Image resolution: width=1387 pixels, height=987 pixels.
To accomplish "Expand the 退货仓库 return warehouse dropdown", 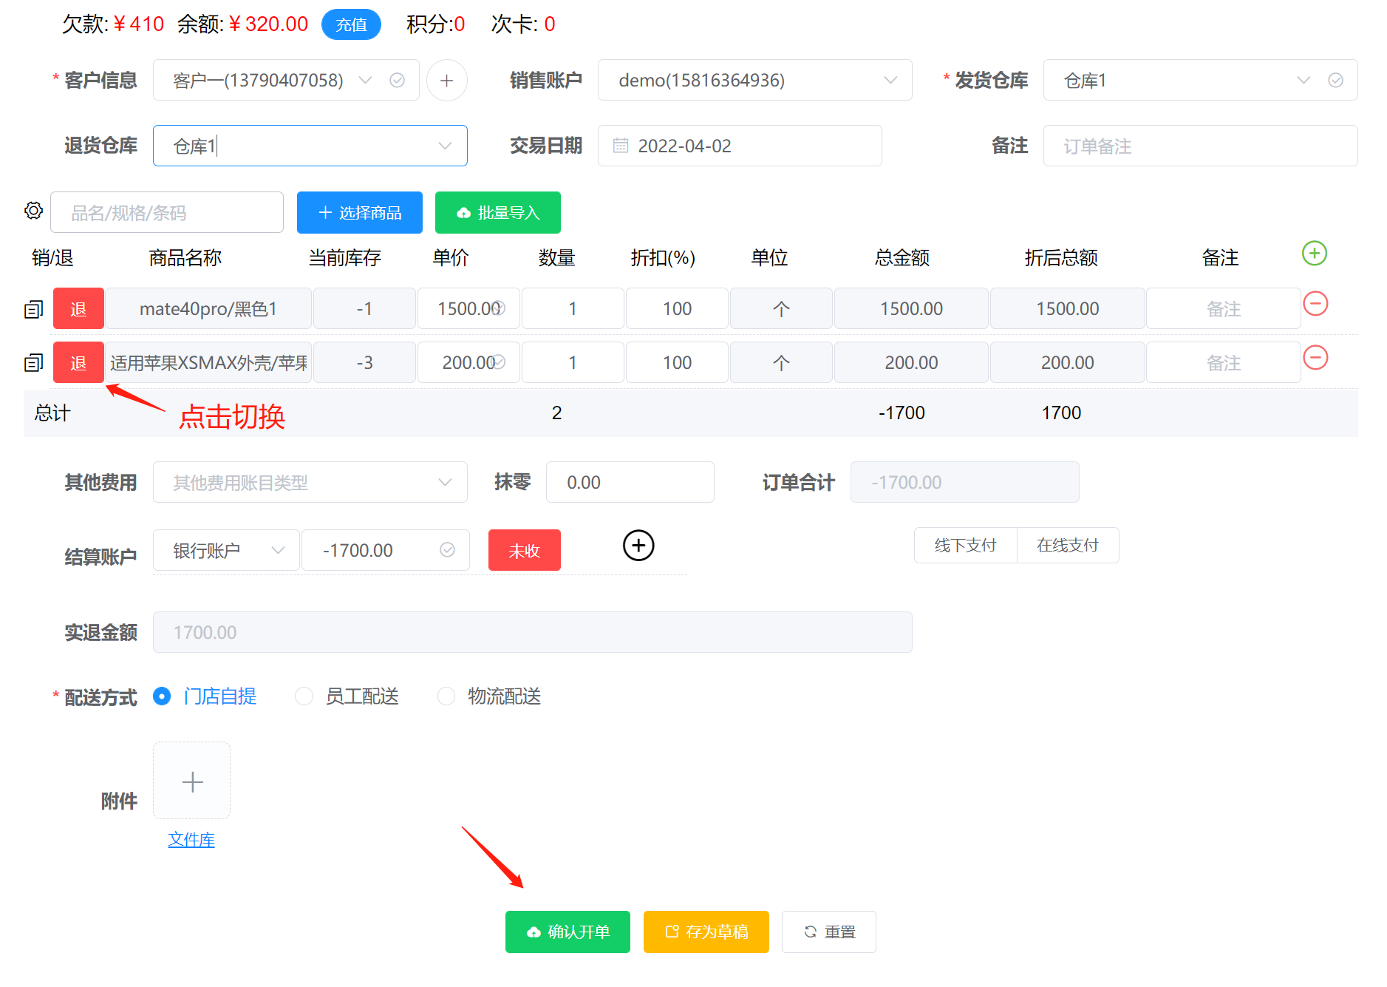I will point(310,146).
